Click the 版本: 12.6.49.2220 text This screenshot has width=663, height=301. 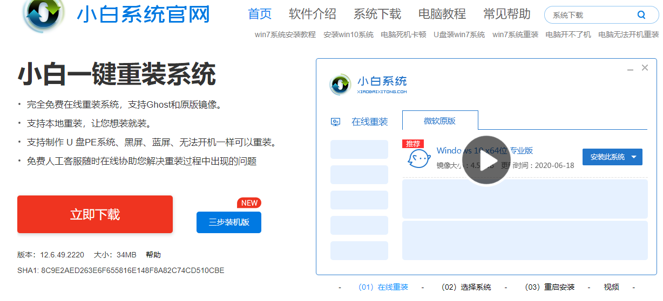pyautogui.click(x=51, y=255)
